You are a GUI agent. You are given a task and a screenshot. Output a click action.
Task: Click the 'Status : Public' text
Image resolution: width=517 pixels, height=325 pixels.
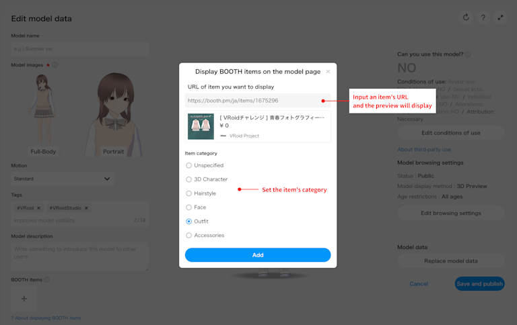click(415, 176)
